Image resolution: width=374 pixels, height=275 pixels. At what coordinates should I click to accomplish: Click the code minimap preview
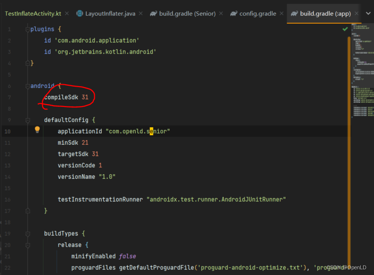tap(362, 71)
